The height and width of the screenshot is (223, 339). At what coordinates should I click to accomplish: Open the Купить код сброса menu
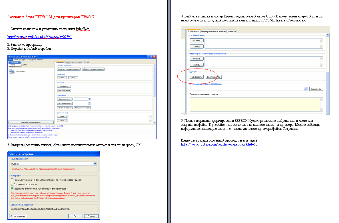point(20,60)
